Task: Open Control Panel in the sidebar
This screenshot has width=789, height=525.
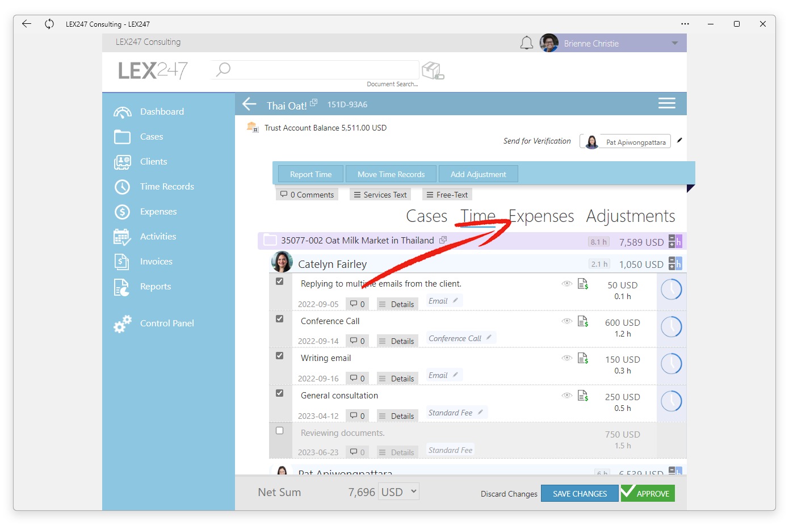Action: [167, 324]
